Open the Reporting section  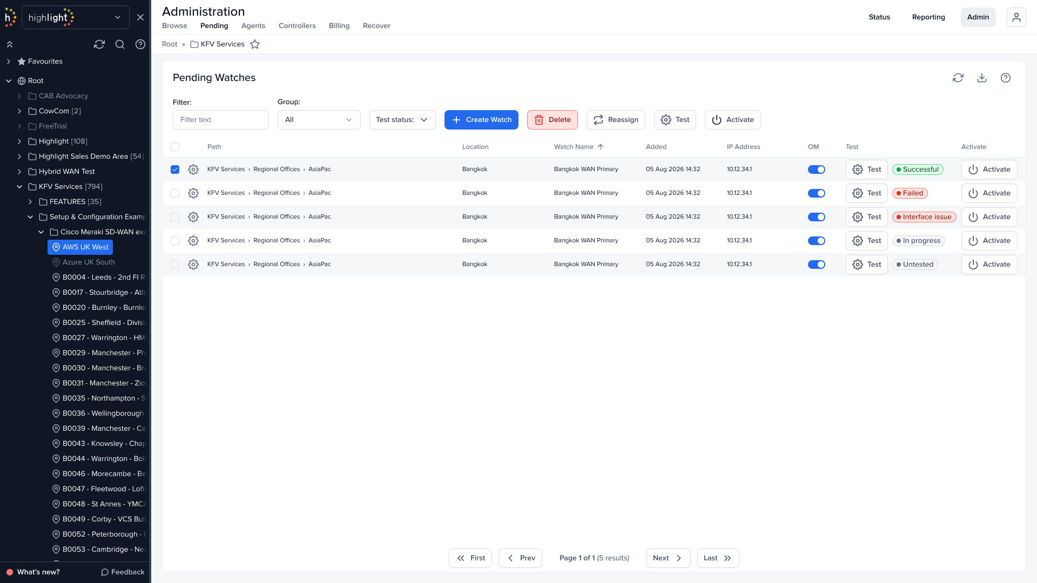(928, 17)
